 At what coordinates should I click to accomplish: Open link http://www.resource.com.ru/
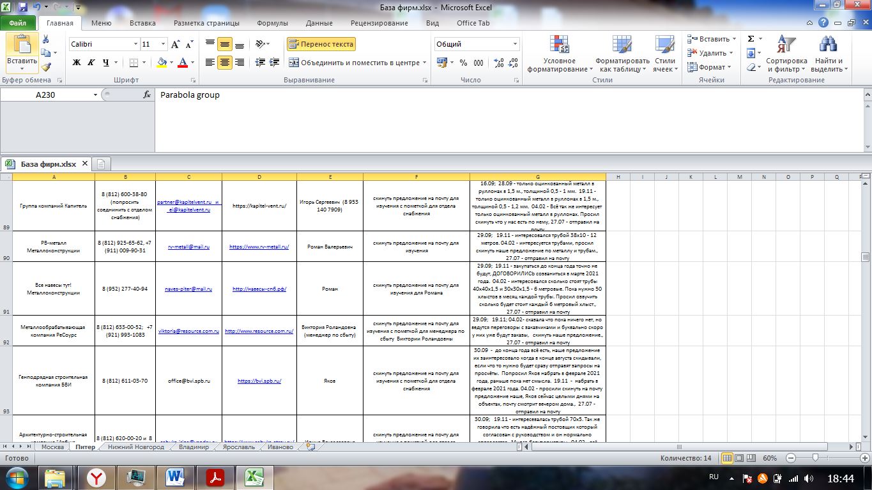pos(259,332)
